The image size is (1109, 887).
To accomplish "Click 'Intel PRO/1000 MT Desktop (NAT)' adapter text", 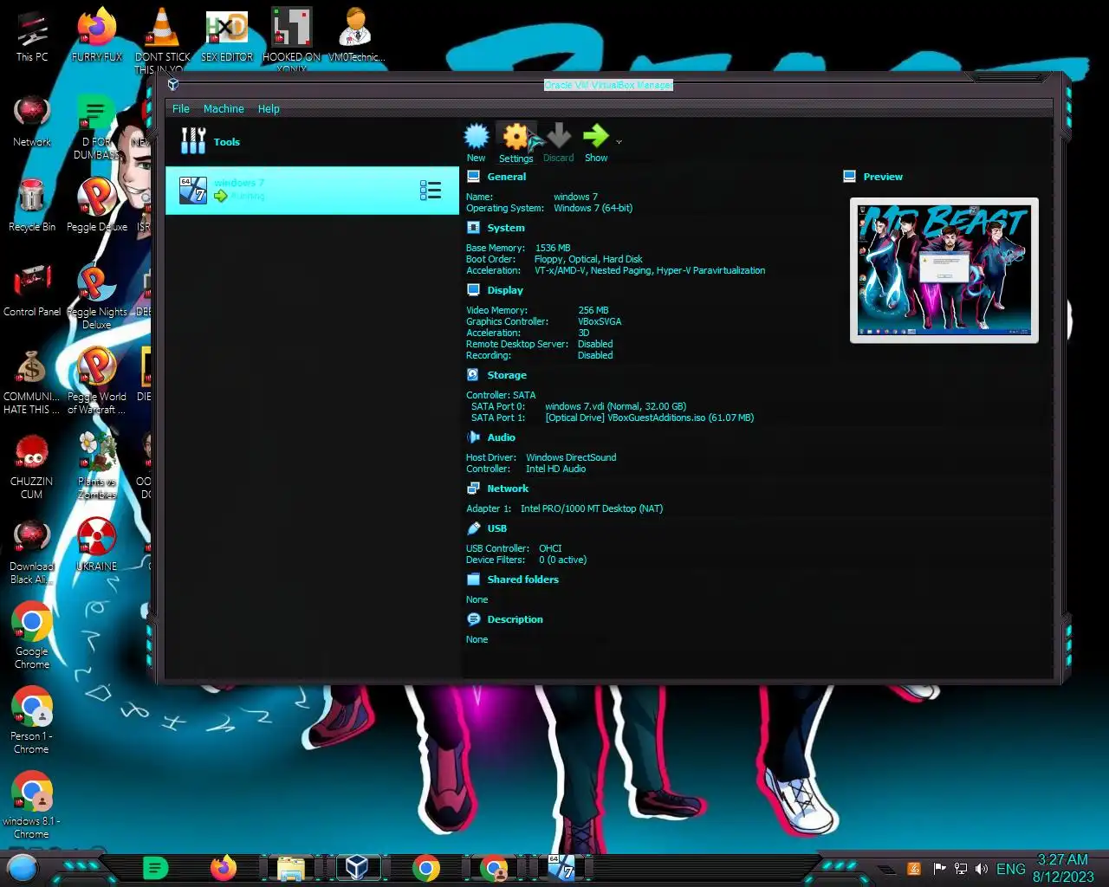I will tap(592, 508).
